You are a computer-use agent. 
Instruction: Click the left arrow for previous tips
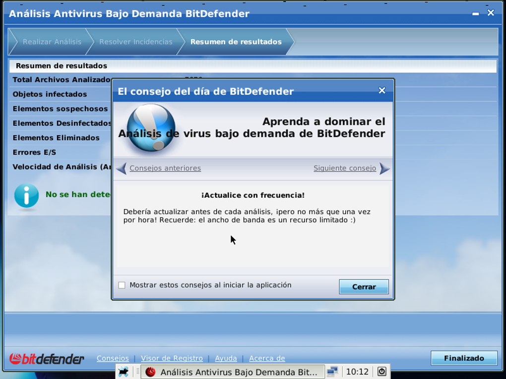coord(121,168)
